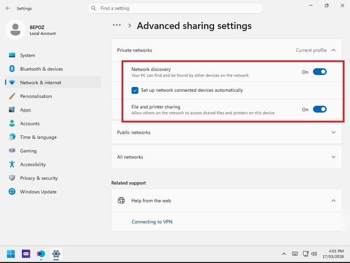
Task: Click the volume icon in system tray
Action: [314, 254]
